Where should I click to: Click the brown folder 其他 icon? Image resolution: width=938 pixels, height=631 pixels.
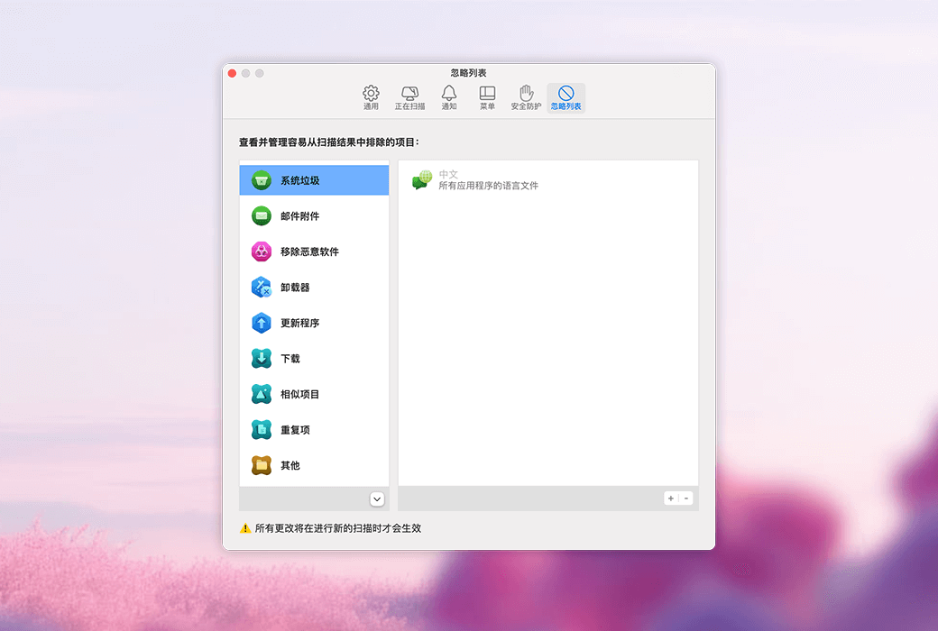[262, 465]
